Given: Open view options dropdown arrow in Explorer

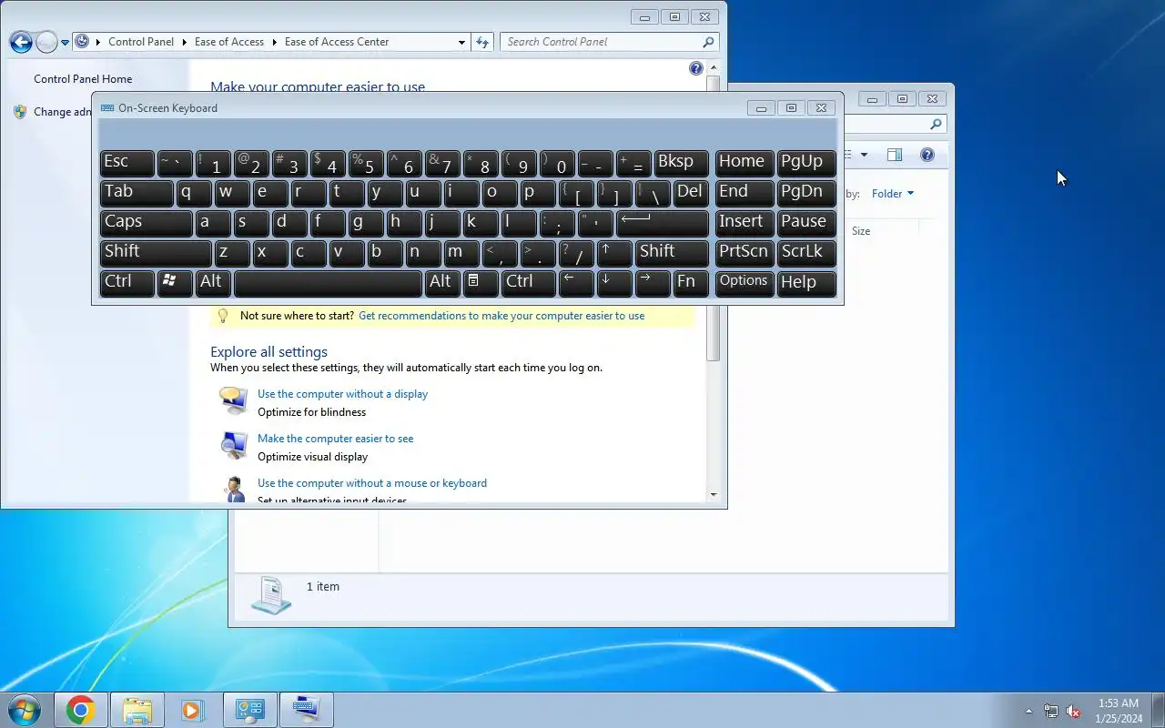Looking at the screenshot, I should pos(864,156).
